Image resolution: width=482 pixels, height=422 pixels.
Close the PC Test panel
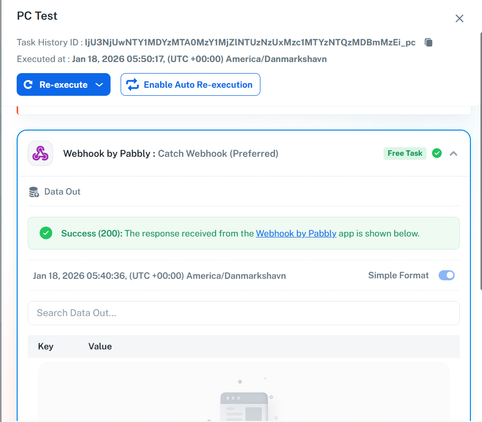[x=459, y=19]
